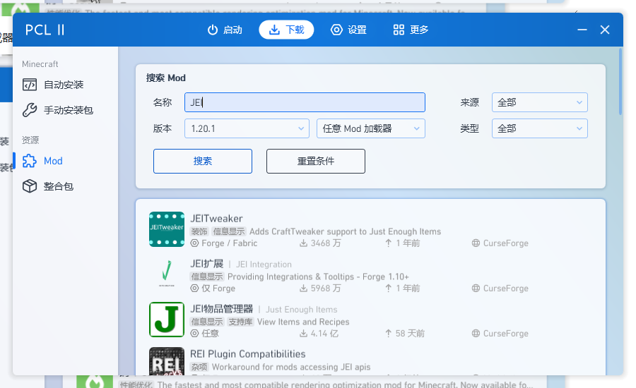Expand the 版本 1.20.1 dropdown
The image size is (636, 388).
[247, 128]
